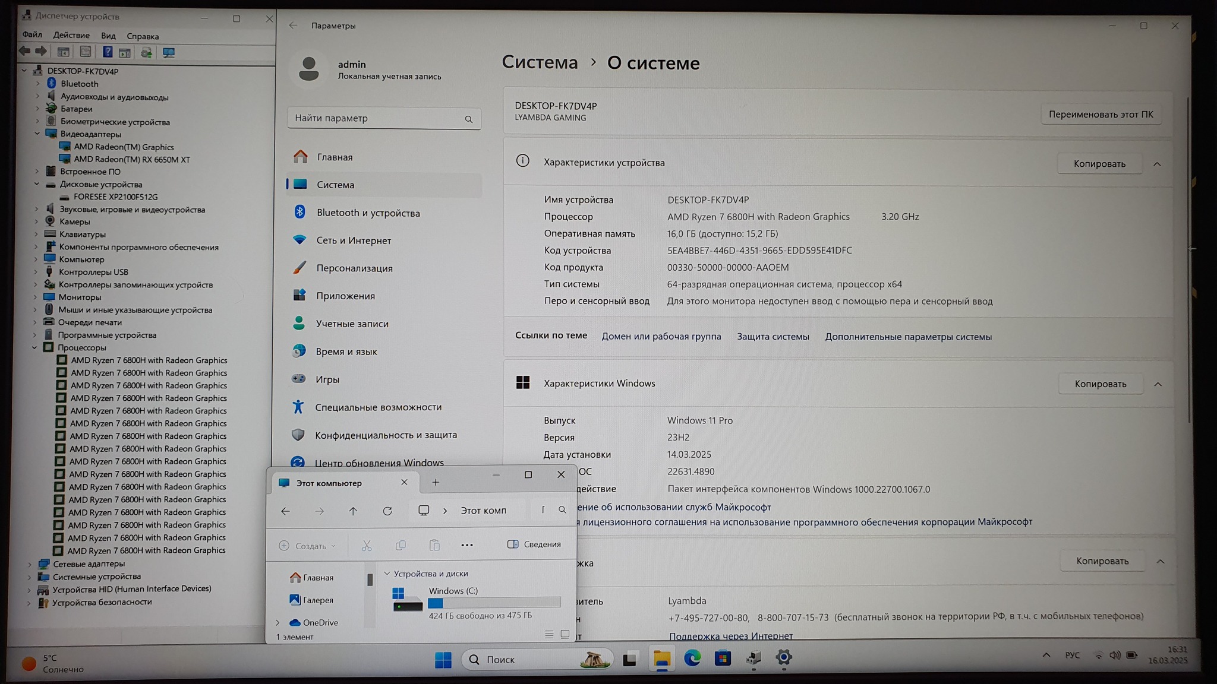The image size is (1217, 684).
Task: Click the Help icon in Device Manager toolbar
Action: tap(108, 52)
